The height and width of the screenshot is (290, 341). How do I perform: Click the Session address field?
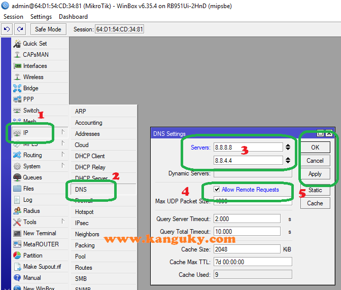[119, 29]
